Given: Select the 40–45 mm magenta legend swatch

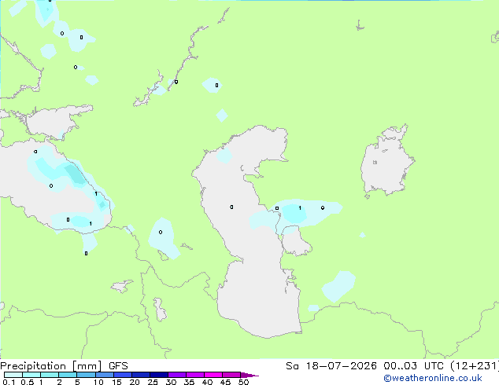Looking at the screenshot, I should coord(213,375).
